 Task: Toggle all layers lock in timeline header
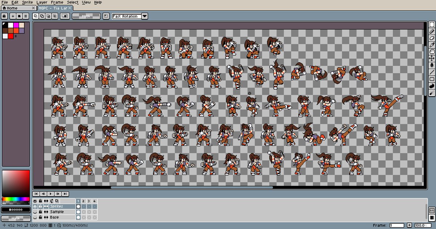(41, 201)
